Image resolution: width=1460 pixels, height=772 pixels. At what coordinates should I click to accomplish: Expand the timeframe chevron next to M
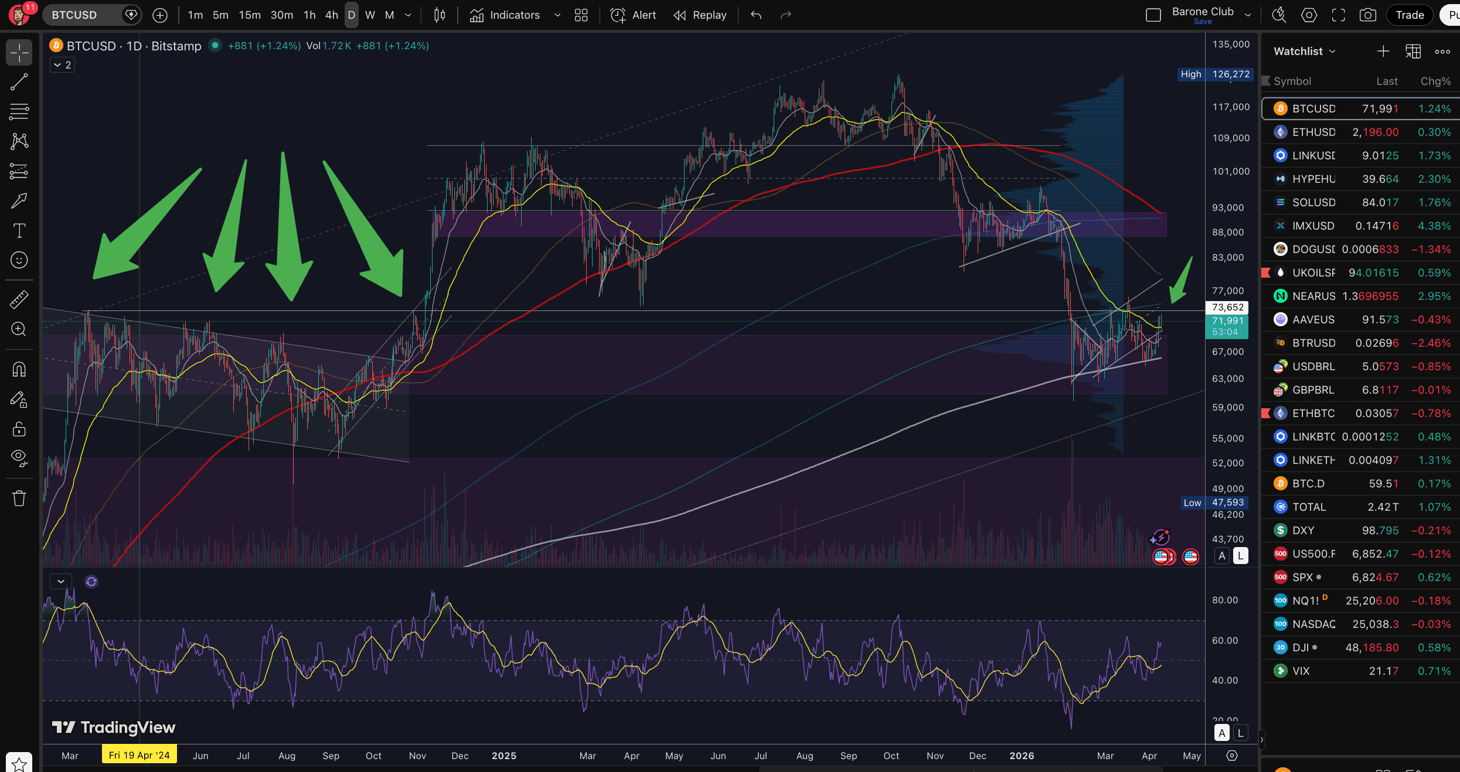(x=408, y=15)
